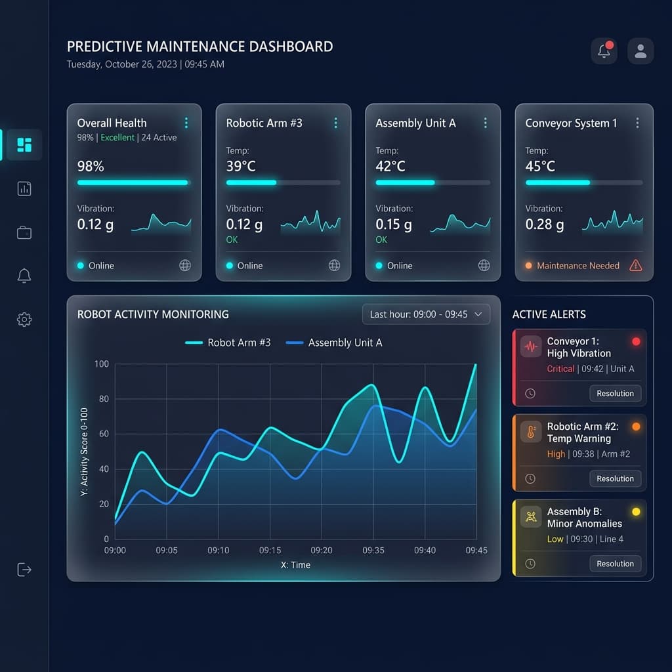Open Robotic Arm #3 card options menu

[335, 123]
